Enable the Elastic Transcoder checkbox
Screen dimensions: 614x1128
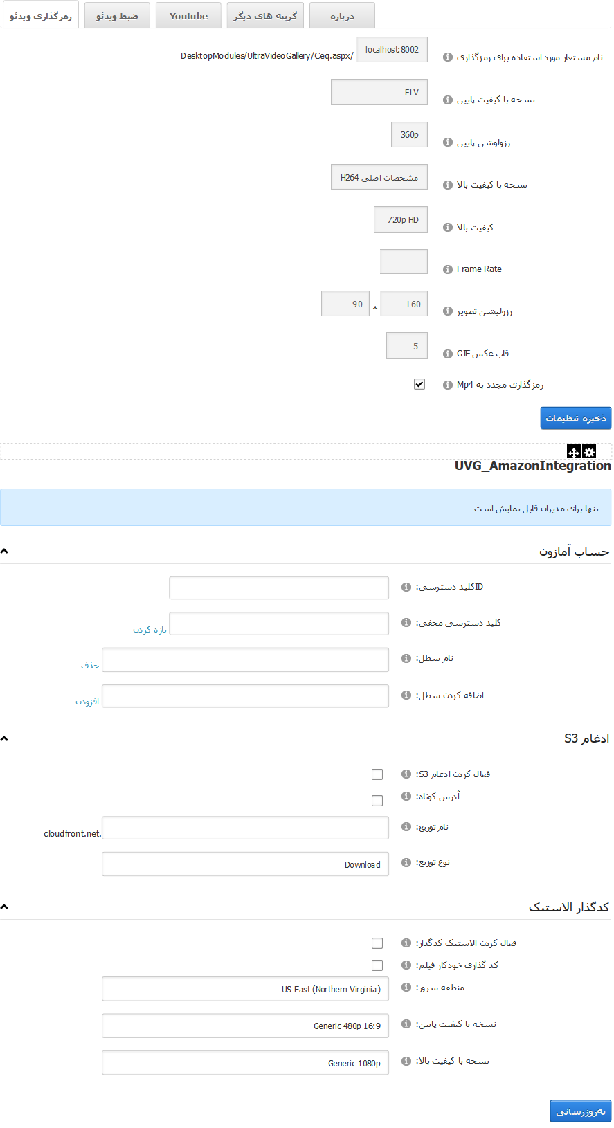(x=377, y=943)
